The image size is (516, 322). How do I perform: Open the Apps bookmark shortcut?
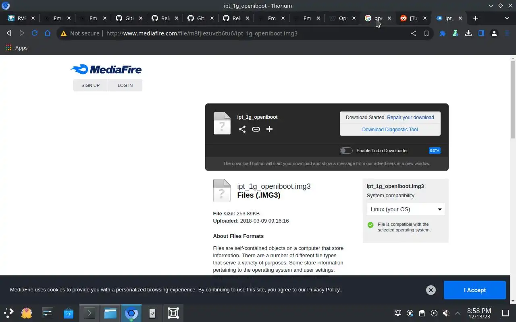pos(17,47)
